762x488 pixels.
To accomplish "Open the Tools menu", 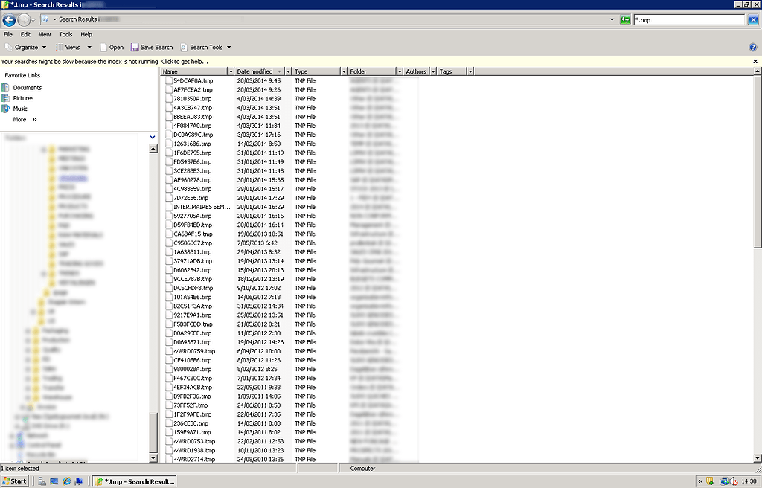I will click(x=65, y=33).
